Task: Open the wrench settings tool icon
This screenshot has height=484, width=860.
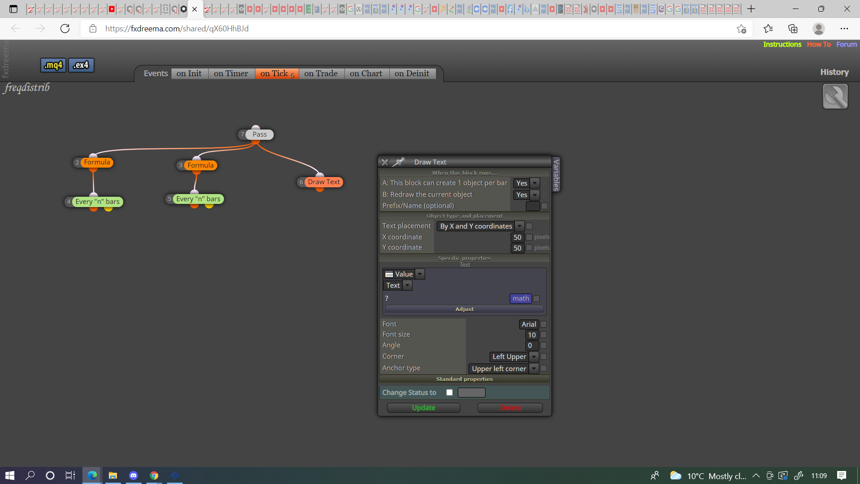Action: click(835, 96)
